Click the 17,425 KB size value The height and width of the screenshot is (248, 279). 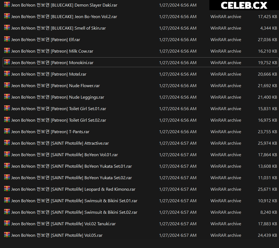[267, 17]
